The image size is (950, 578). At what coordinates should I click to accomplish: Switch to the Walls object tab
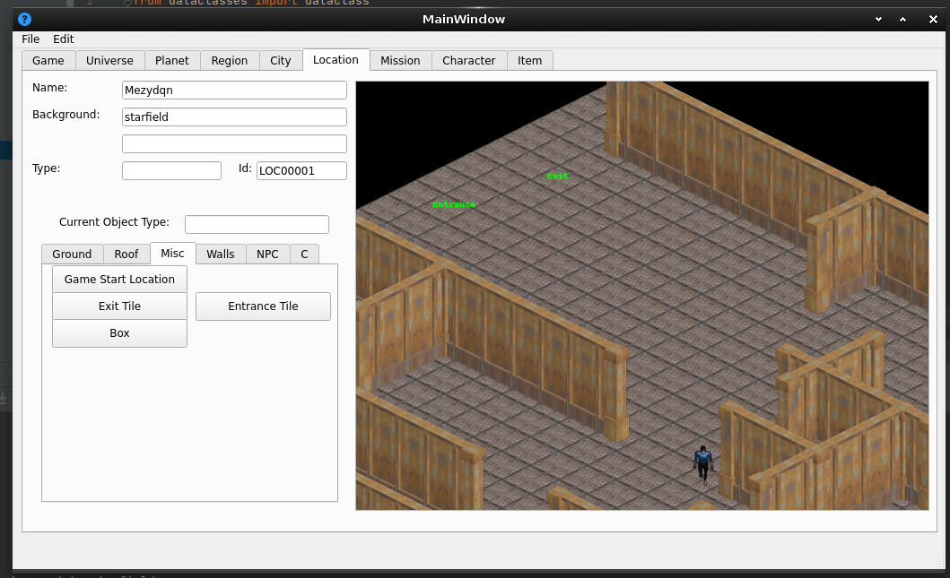(220, 254)
